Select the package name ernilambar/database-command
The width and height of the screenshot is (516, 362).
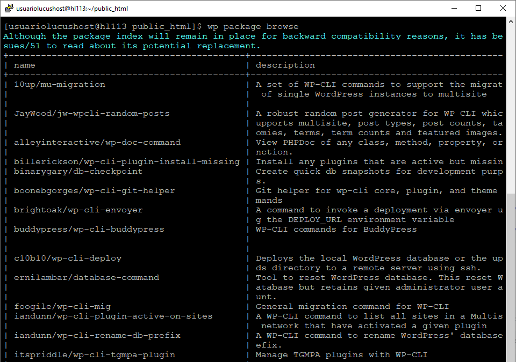tap(87, 278)
